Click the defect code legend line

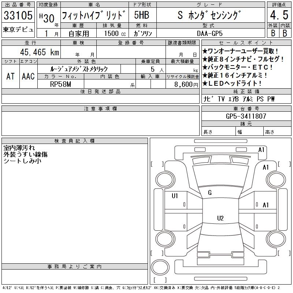tap(141, 288)
